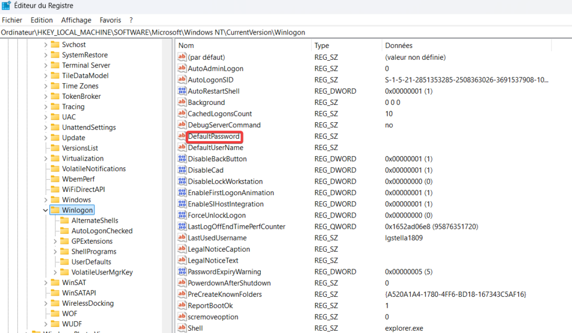Click the (par défaut) value icon

pyautogui.click(x=182, y=57)
